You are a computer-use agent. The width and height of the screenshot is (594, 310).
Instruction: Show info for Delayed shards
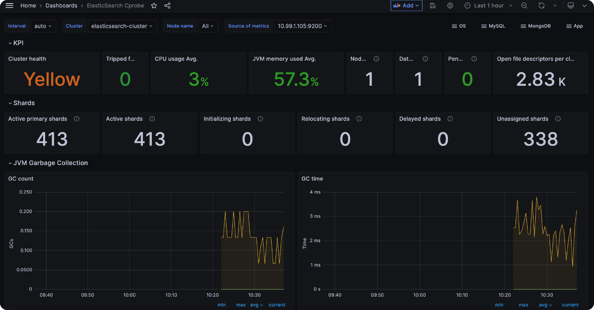pos(450,119)
